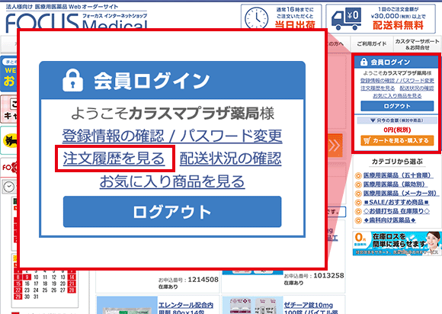This screenshot has width=442, height=314.
Task: Open the ゼチーア錠10mg product link
Action: pyautogui.click(x=308, y=306)
